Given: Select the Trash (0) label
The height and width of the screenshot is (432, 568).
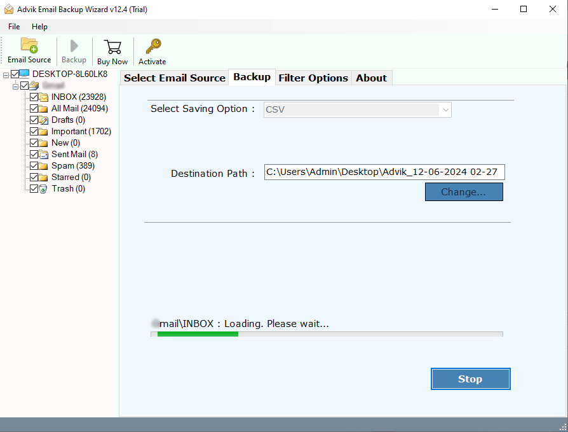Looking at the screenshot, I should 69,189.
